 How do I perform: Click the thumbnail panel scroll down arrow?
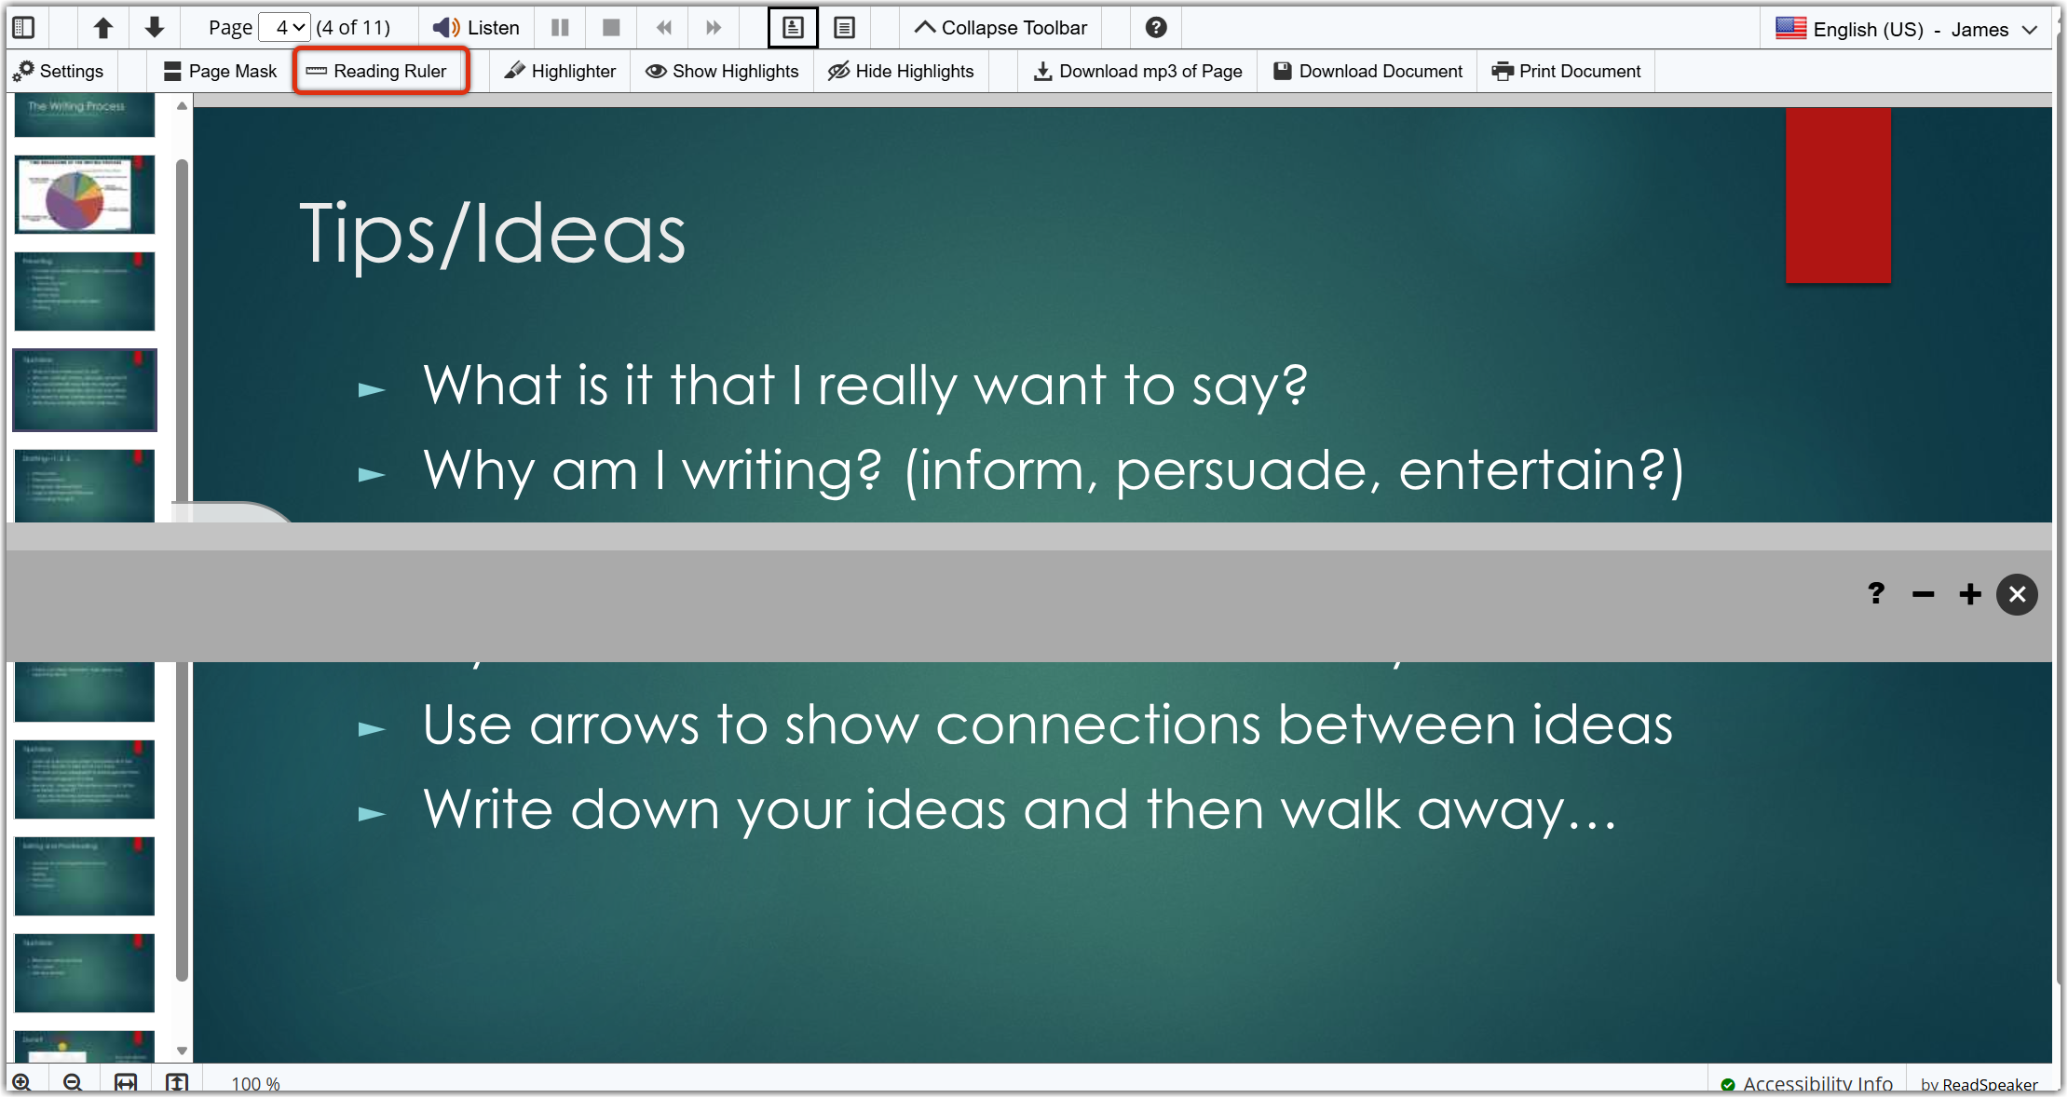pyautogui.click(x=183, y=1051)
